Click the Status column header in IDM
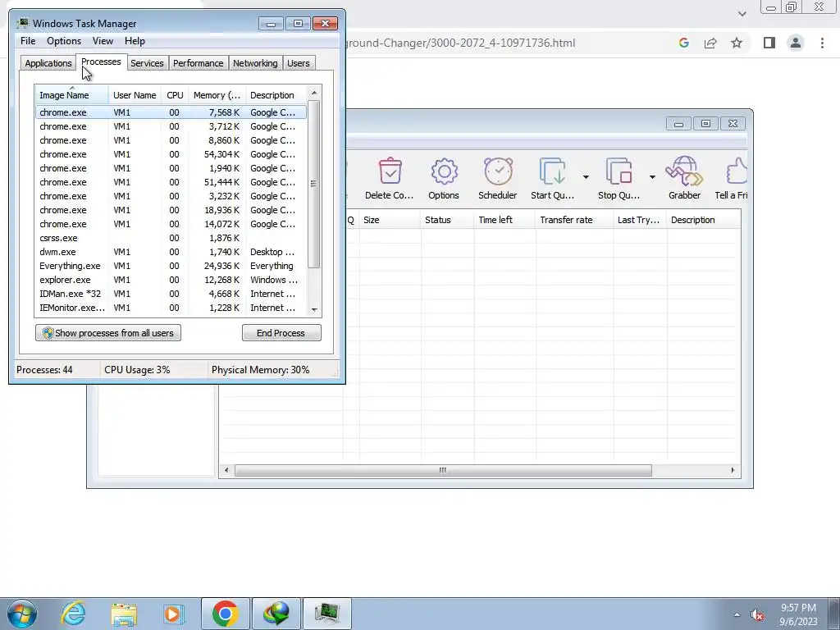This screenshot has width=840, height=630. 447,220
